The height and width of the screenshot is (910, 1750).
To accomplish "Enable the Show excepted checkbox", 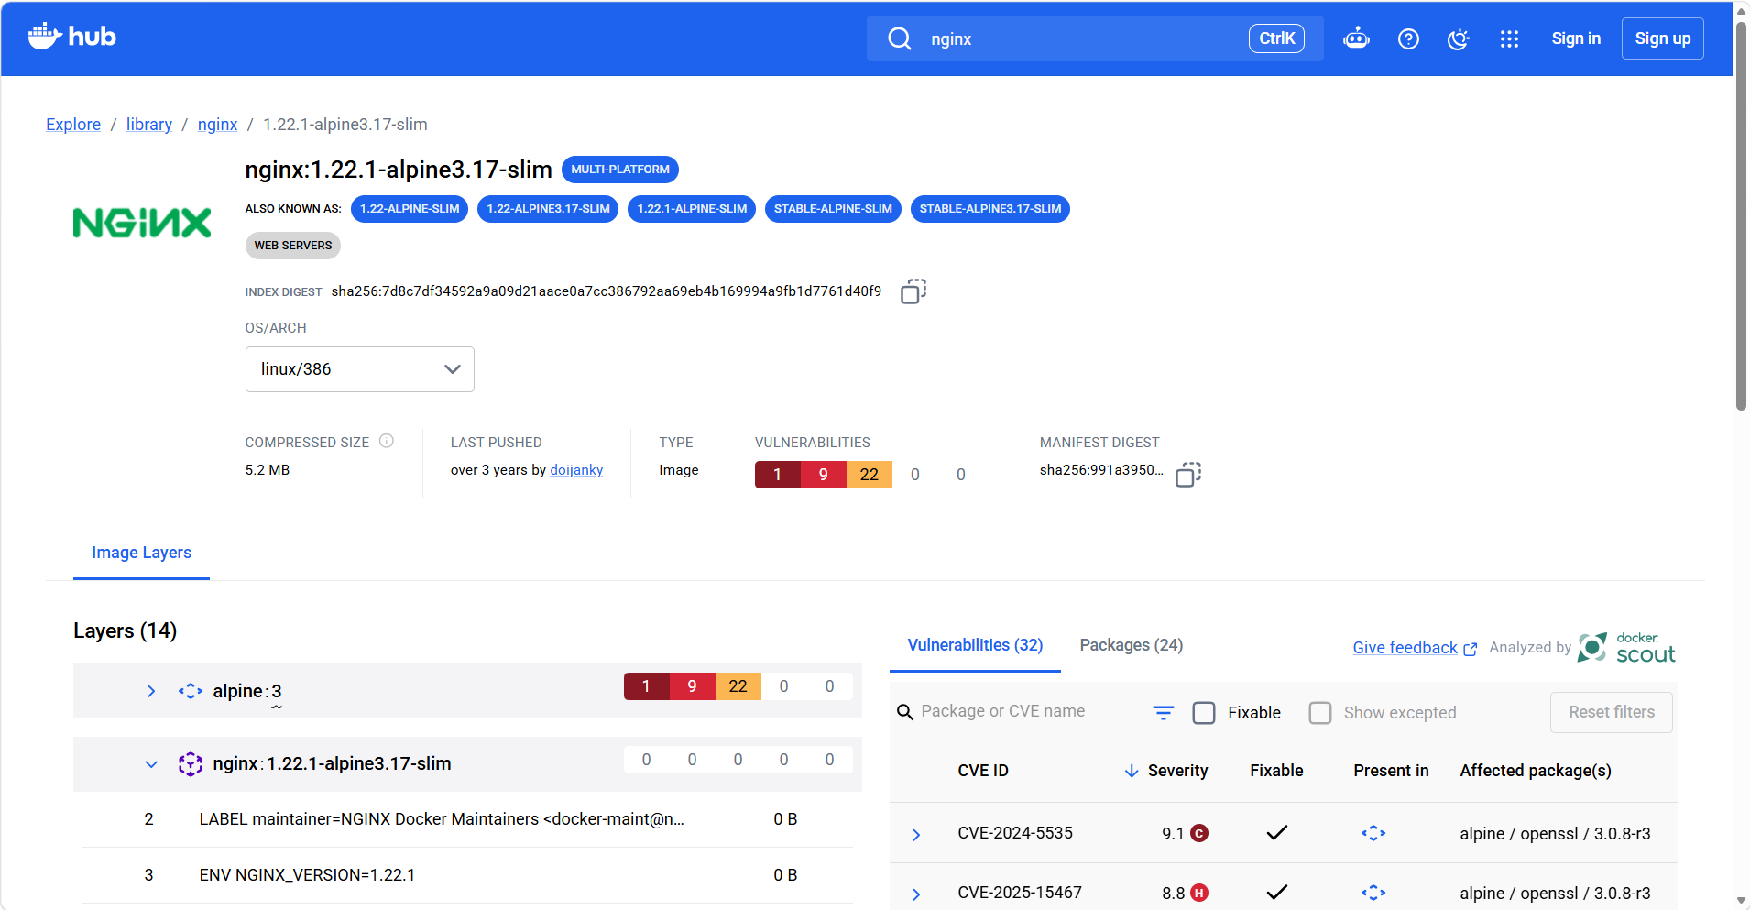I will coord(1320,713).
